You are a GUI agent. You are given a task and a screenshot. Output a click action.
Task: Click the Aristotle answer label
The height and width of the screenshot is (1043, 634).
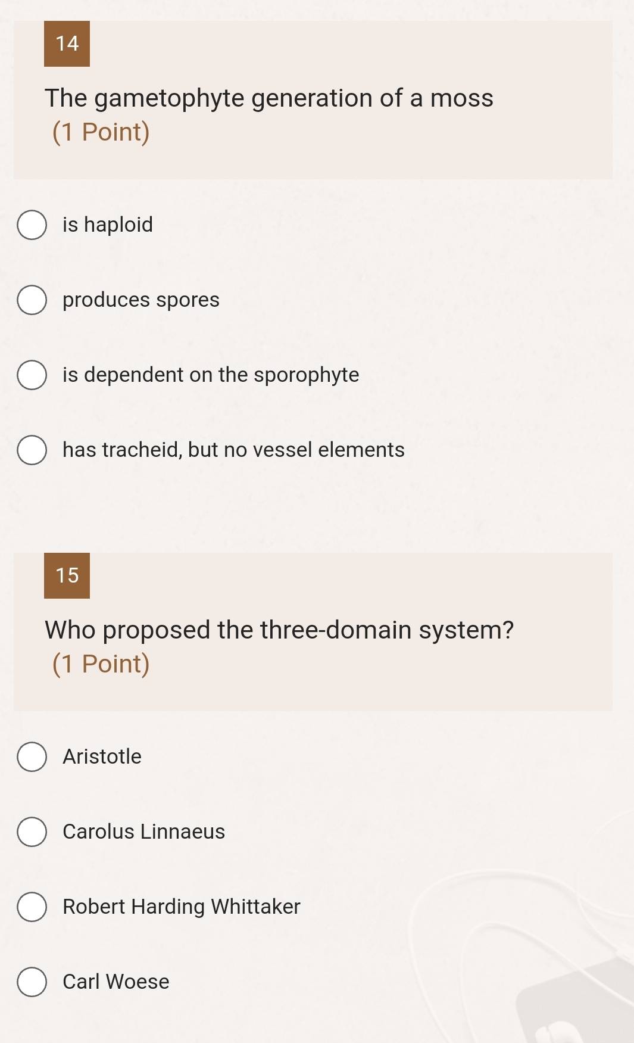[x=102, y=756]
